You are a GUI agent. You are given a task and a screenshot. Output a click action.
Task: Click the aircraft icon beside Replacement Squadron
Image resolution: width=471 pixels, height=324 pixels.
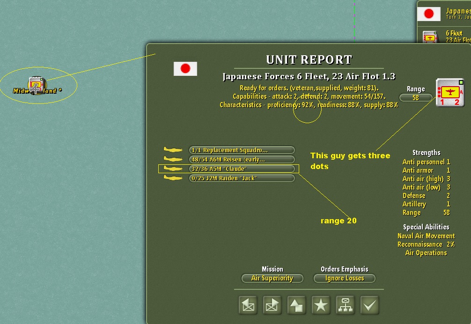(173, 150)
